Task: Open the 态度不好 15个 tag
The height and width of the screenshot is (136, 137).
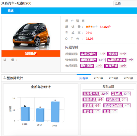Action: (116, 66)
